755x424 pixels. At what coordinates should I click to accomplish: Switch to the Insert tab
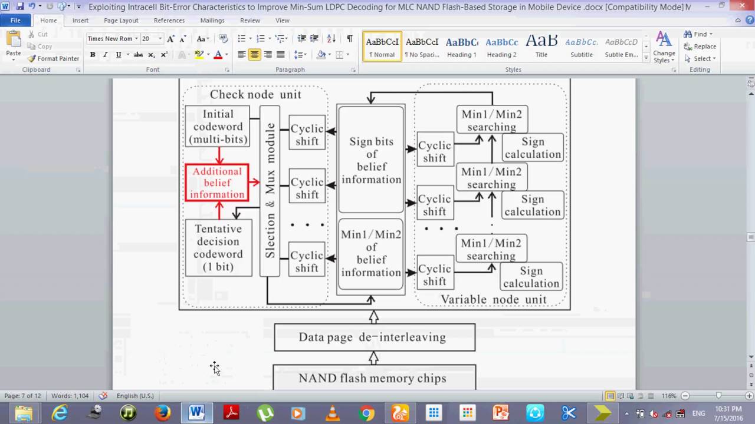click(x=80, y=21)
